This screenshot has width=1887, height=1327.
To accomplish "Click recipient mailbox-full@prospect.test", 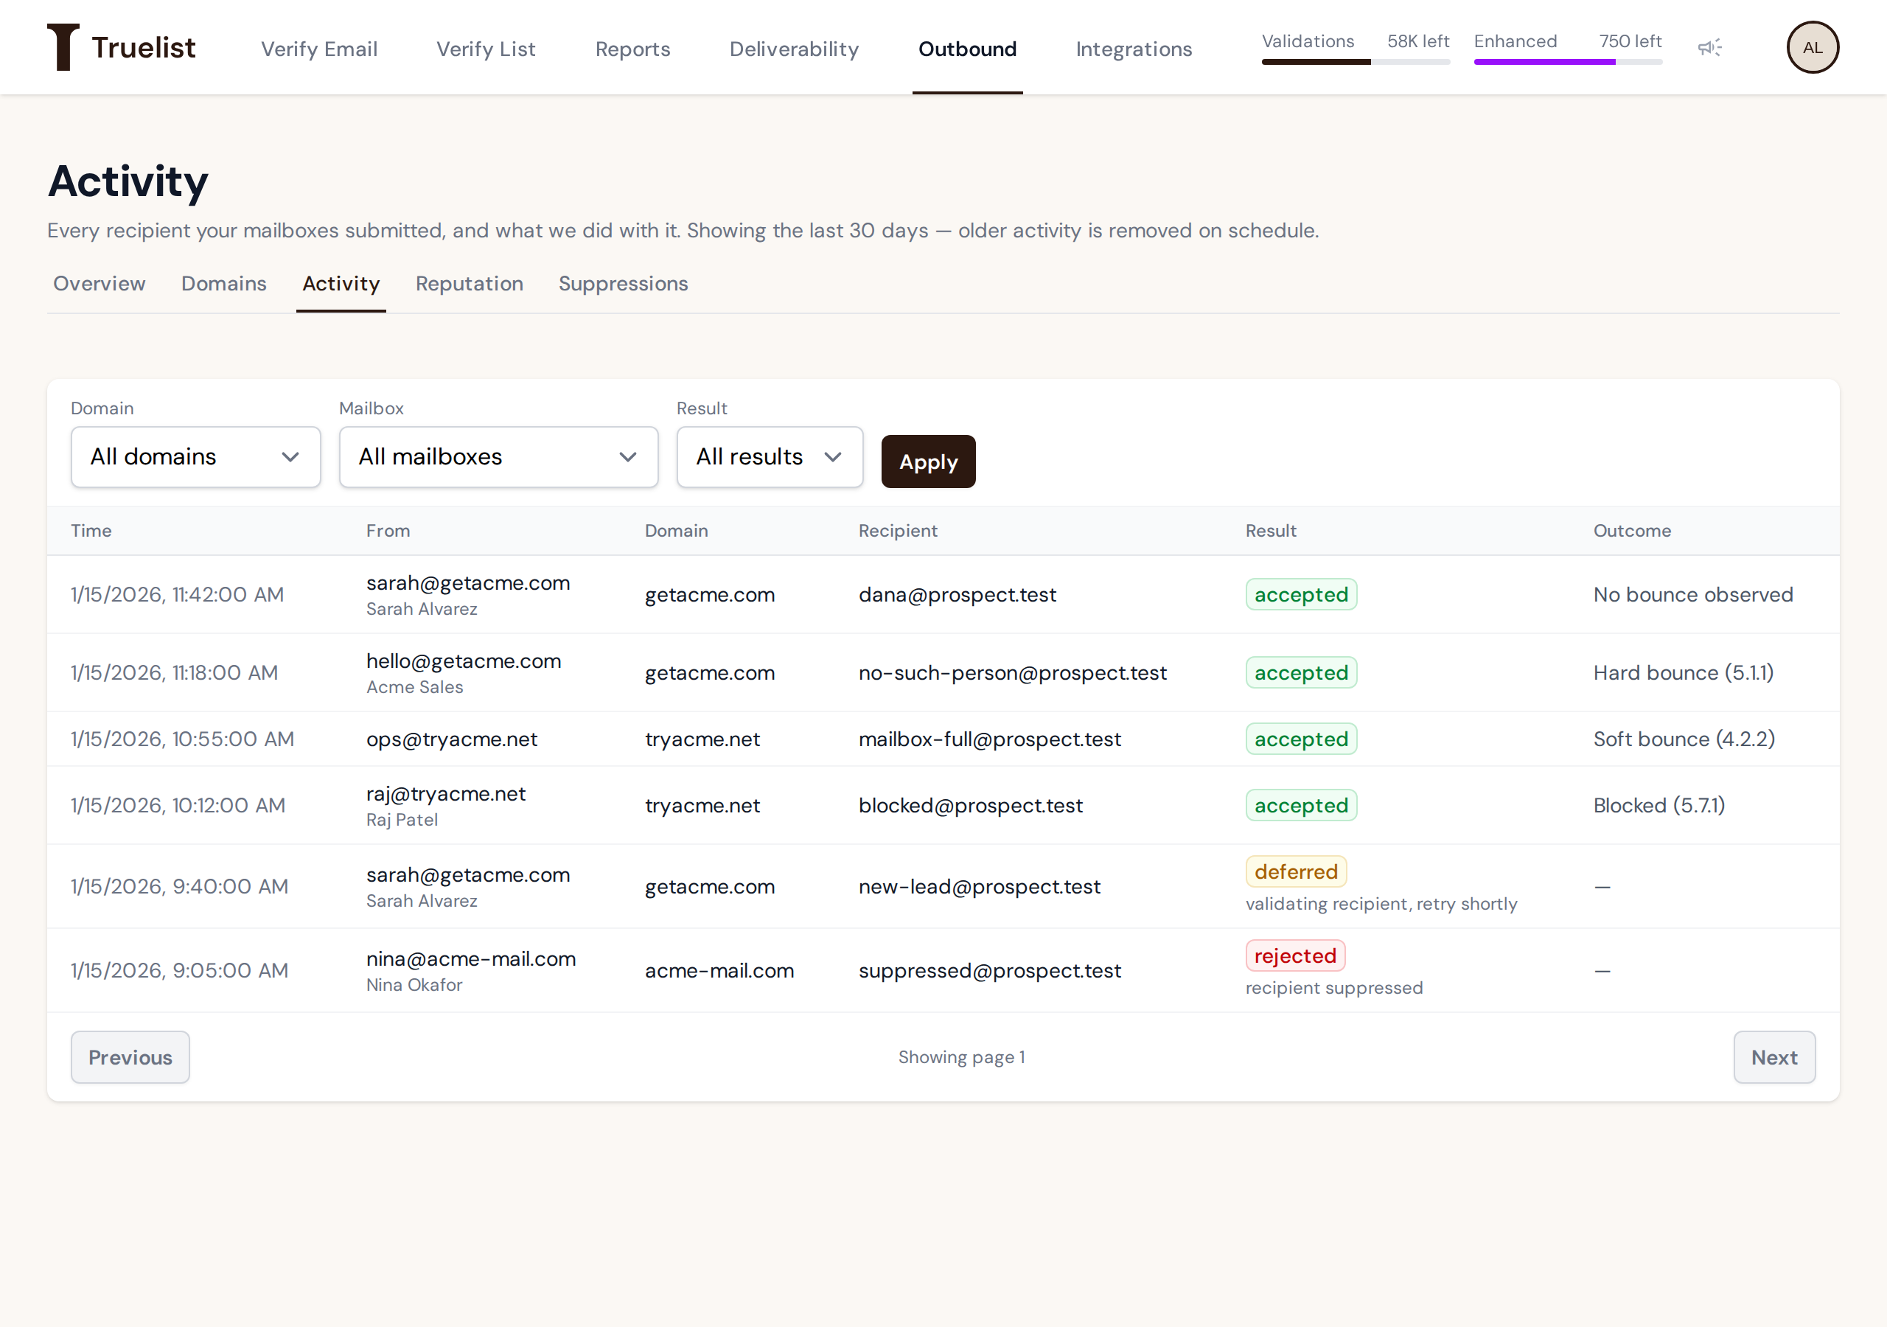I will click(x=989, y=739).
